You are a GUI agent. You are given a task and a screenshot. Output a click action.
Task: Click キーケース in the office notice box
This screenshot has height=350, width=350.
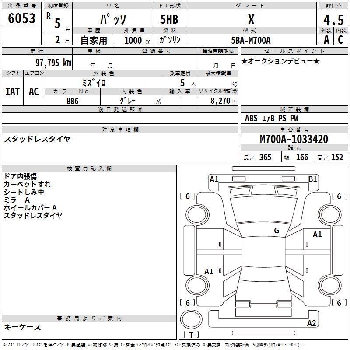pos(23,327)
